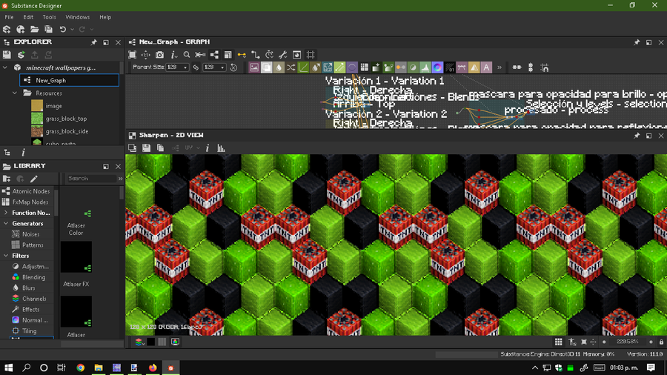
Task: Click the publish Substance icon in Explorer
Action: tap(21, 55)
